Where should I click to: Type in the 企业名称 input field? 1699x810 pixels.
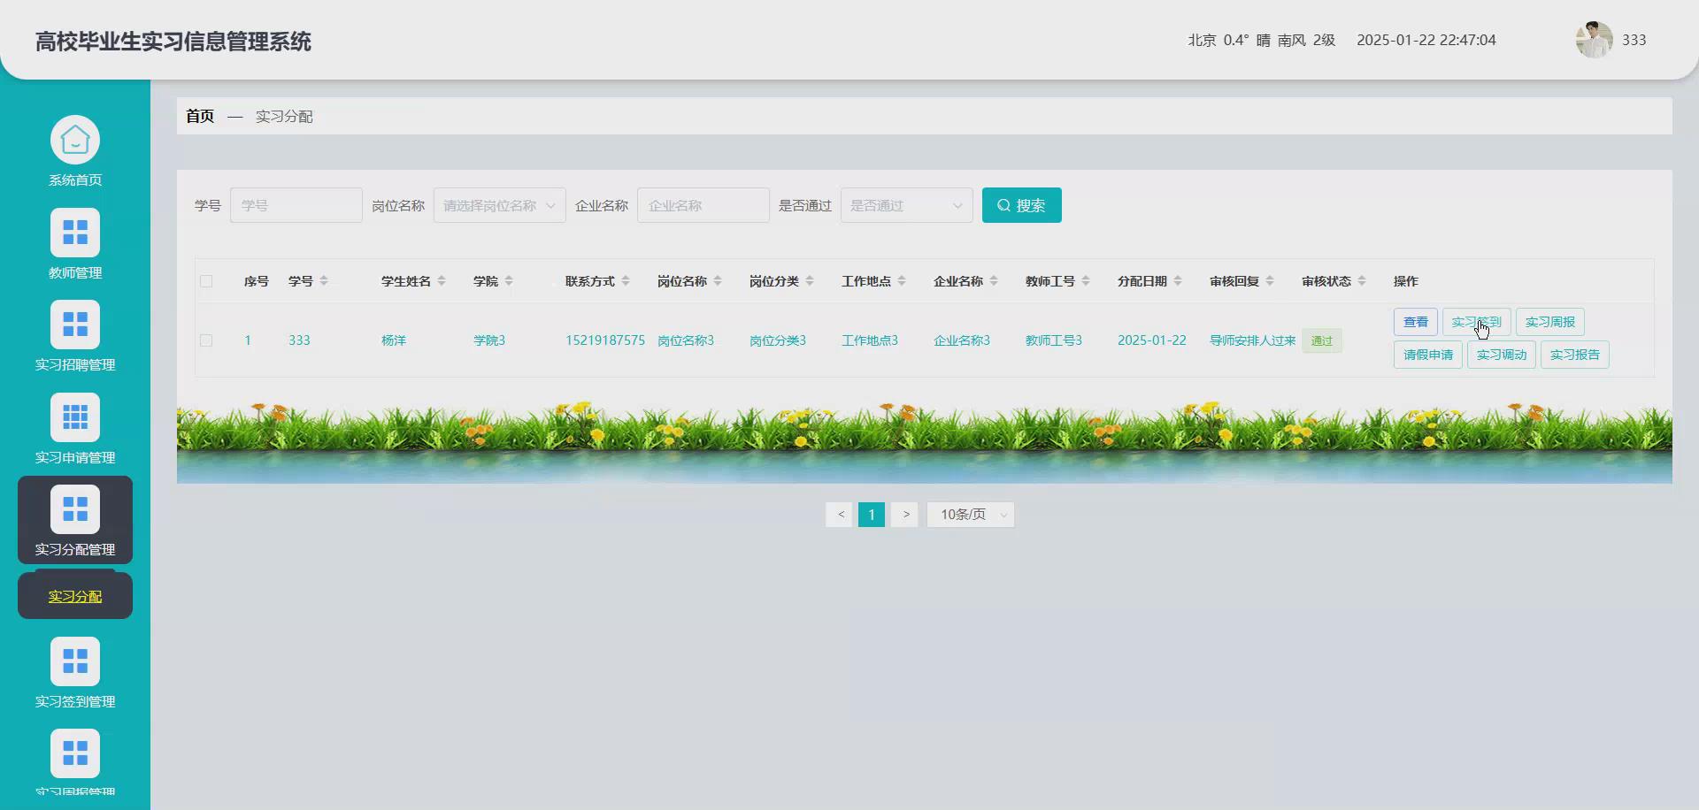703,204
